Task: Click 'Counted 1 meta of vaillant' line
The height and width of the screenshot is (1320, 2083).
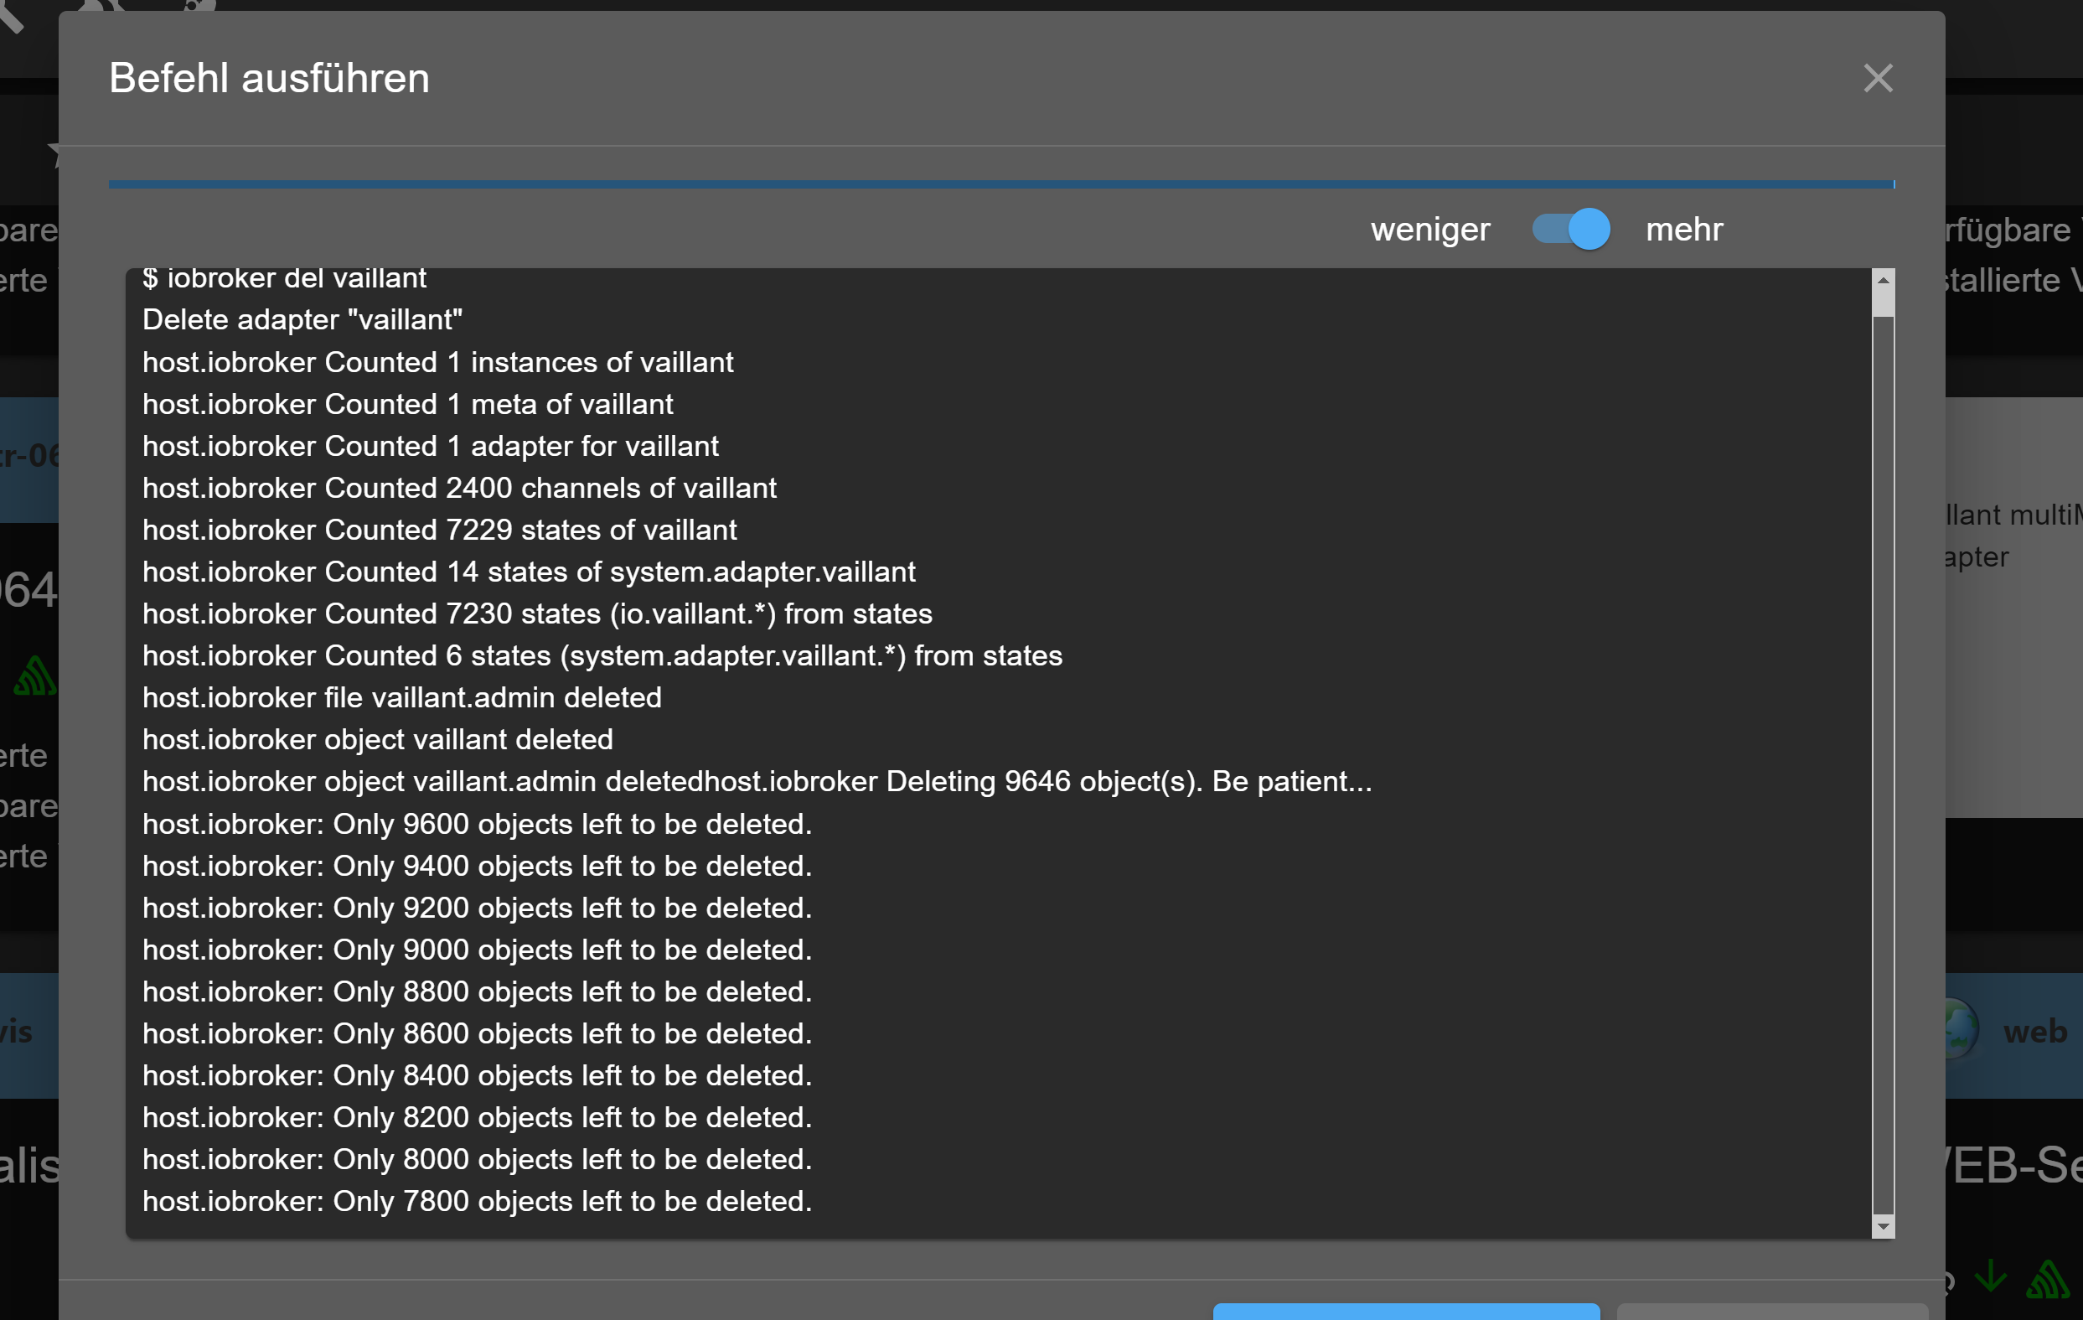Action: click(407, 404)
